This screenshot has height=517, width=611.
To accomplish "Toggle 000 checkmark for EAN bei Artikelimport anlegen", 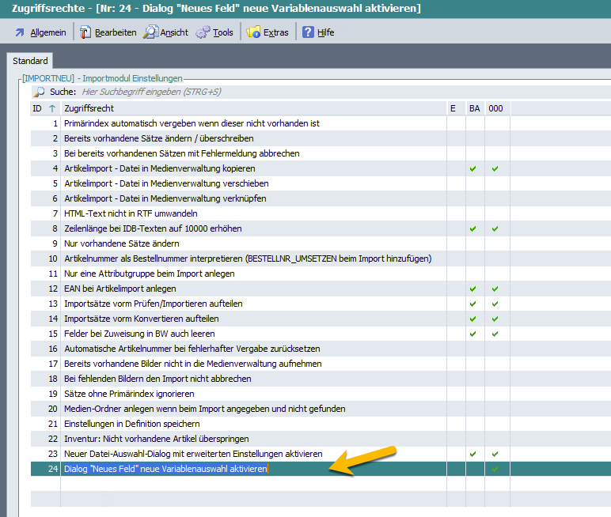I will coord(495,289).
